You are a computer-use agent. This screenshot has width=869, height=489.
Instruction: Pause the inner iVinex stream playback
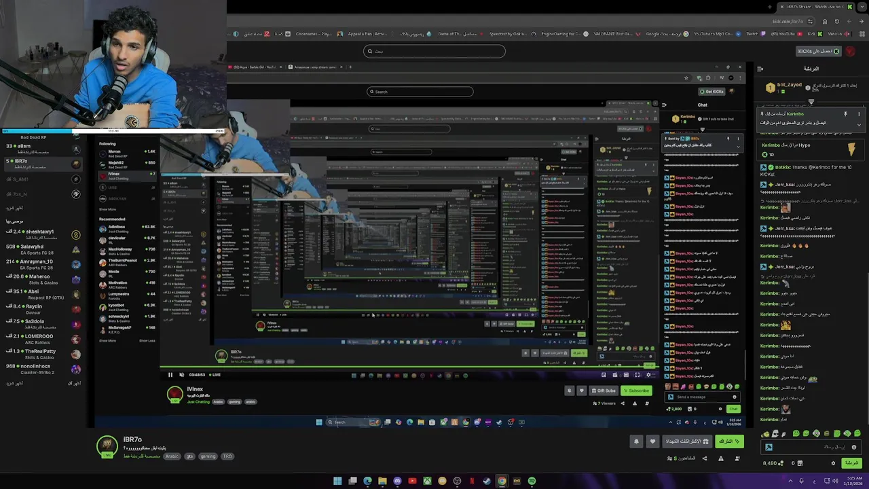pyautogui.click(x=170, y=374)
